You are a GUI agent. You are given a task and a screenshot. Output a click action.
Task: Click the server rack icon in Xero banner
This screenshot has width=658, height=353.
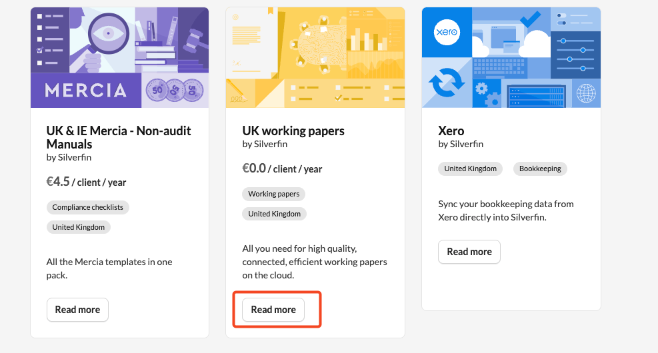click(x=535, y=96)
